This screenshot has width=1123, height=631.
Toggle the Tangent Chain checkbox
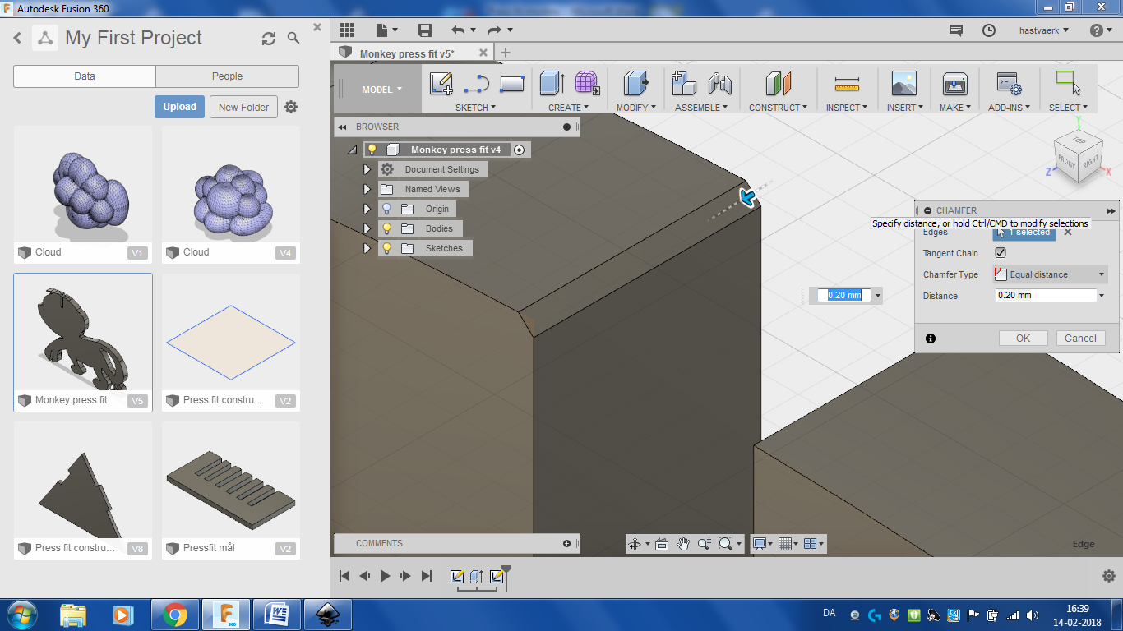pos(1001,253)
